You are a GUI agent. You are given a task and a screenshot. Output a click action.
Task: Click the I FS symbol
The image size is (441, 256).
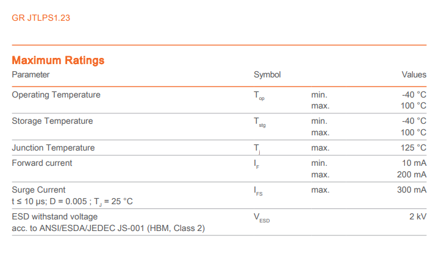point(259,191)
